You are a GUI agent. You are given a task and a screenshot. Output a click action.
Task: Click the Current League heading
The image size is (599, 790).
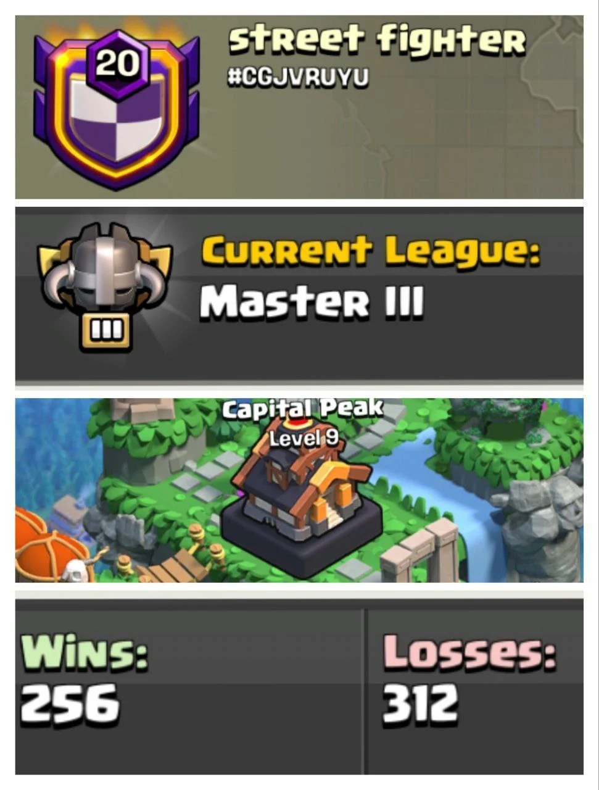pyautogui.click(x=370, y=252)
